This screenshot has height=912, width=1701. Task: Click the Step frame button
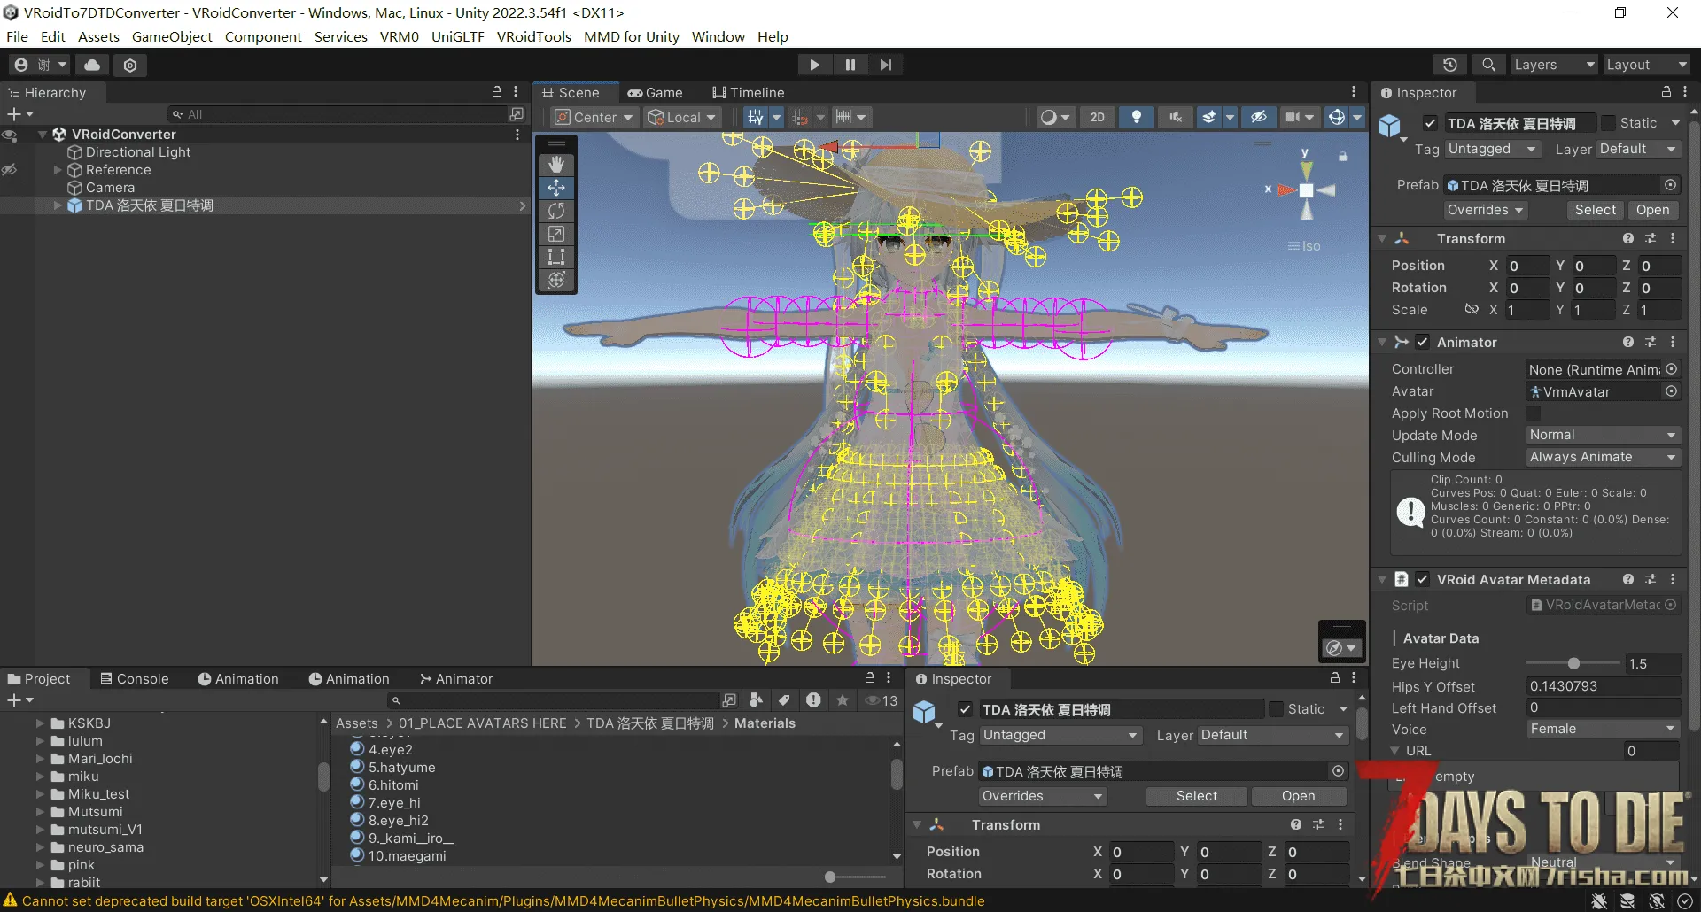pyautogui.click(x=886, y=65)
